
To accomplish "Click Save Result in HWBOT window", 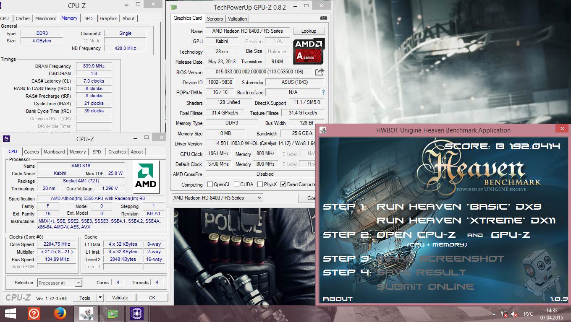I will 421,273.
